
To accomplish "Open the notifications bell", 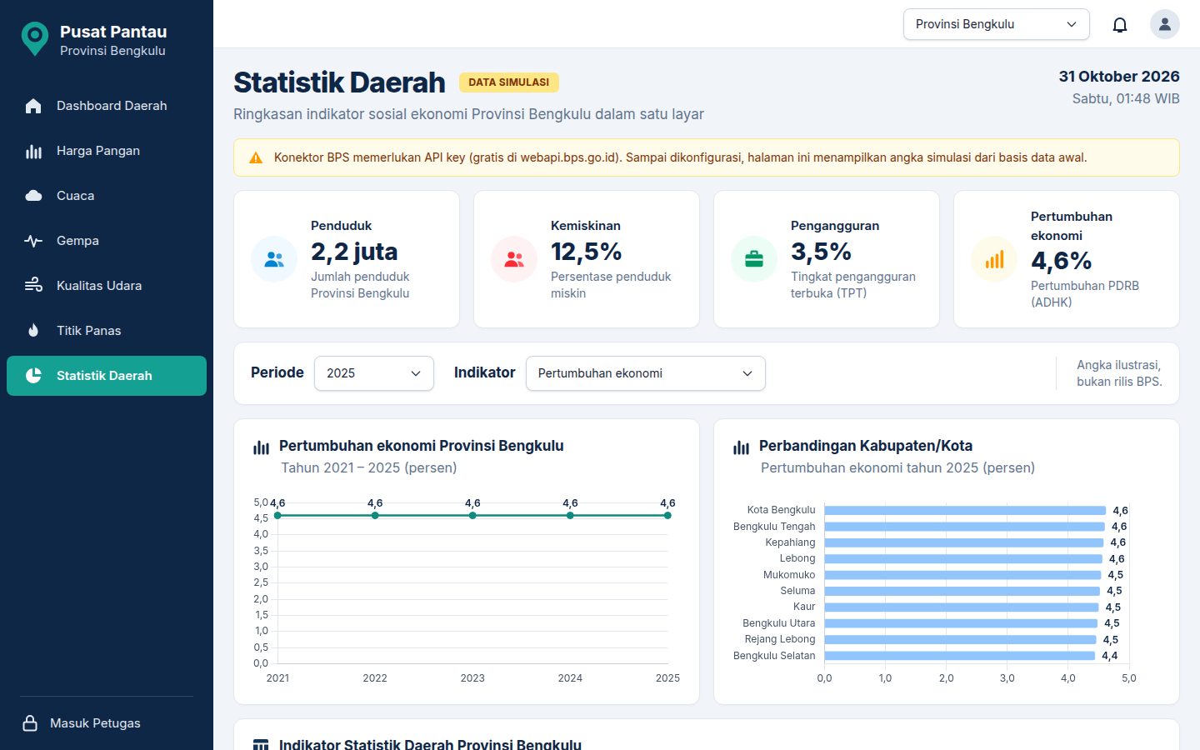I will (1120, 24).
